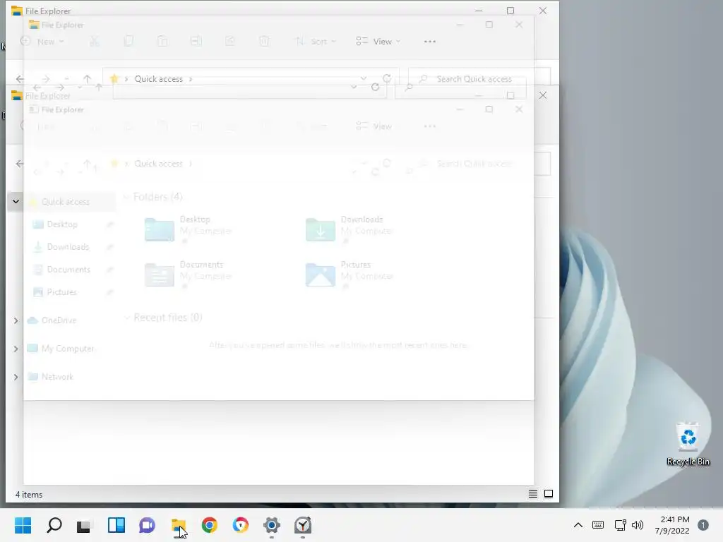Select My Computer in the navigation pane
The image size is (723, 542).
coord(67,349)
